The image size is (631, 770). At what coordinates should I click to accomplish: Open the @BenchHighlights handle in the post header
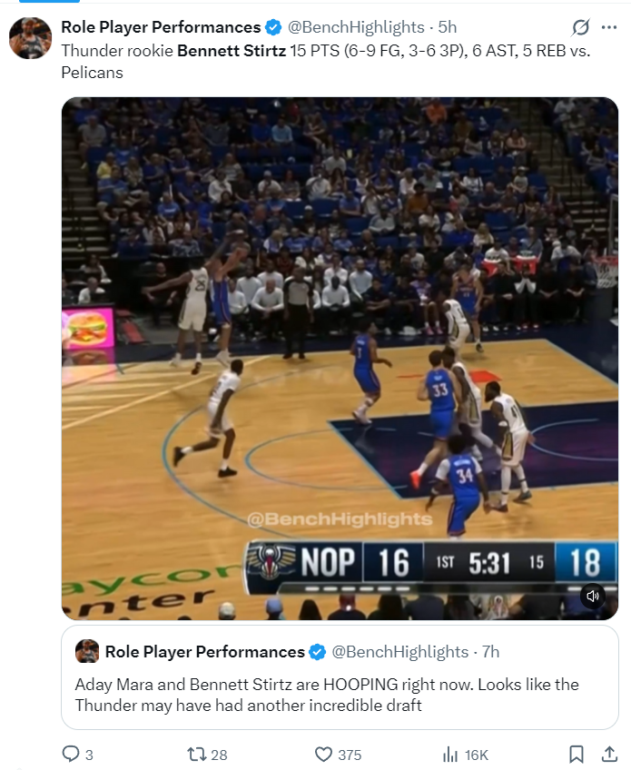pos(356,27)
